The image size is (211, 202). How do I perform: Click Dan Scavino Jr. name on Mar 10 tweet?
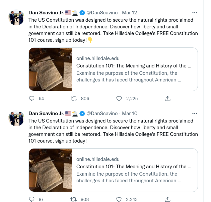click(x=46, y=114)
